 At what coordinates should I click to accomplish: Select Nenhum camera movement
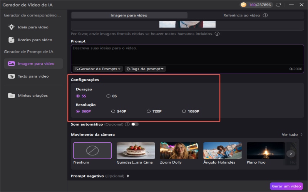92,151
